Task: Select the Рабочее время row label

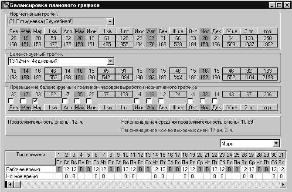Action: tap(31, 169)
